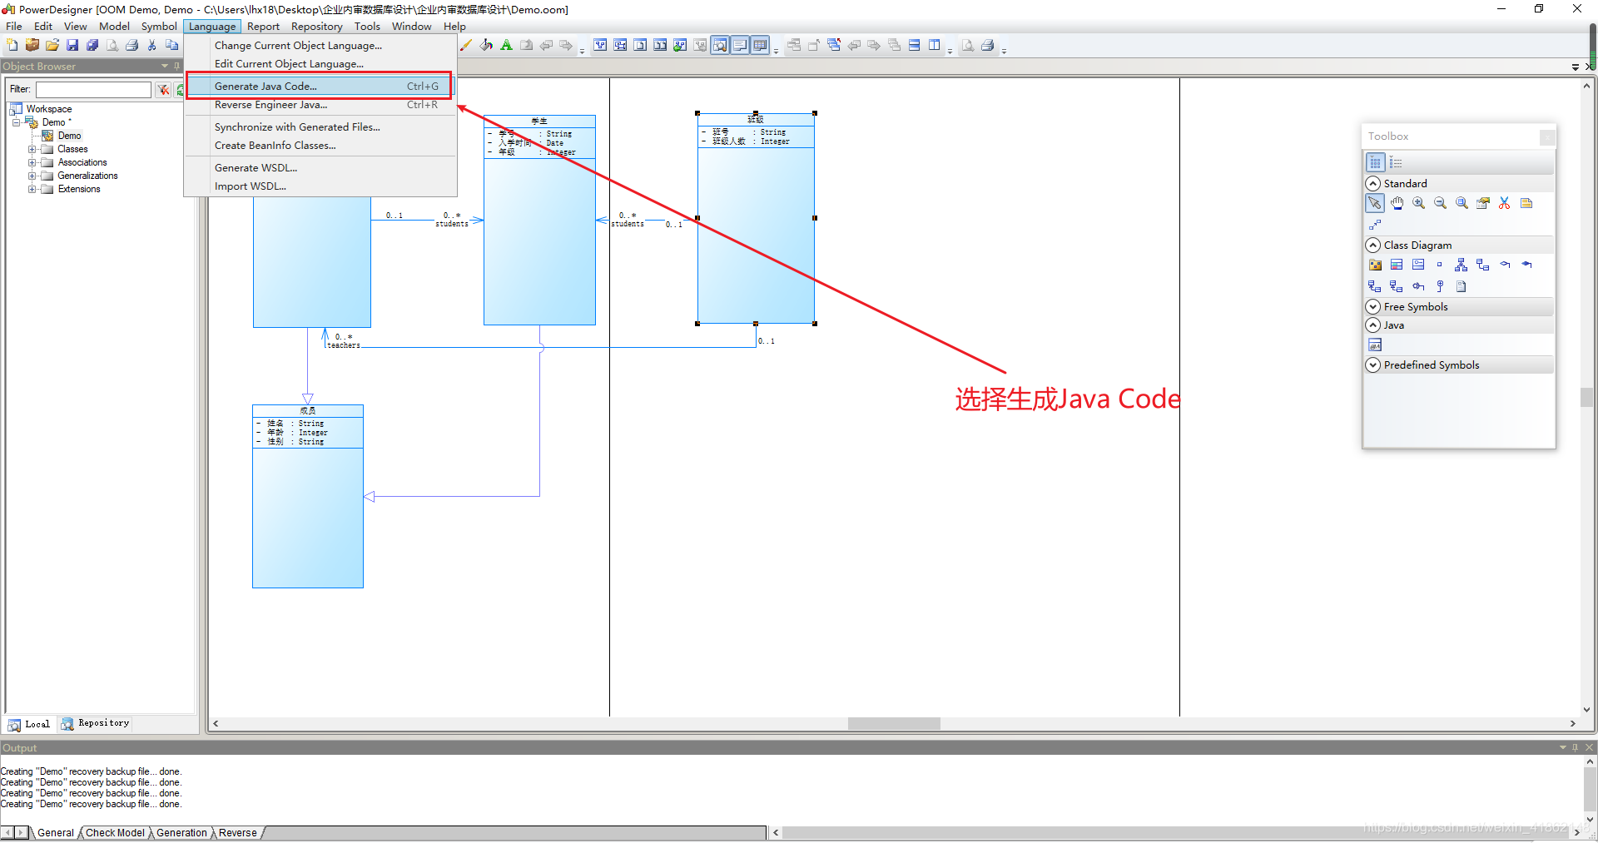Collapse the Java group in Toolbox
Image resolution: width=1598 pixels, height=843 pixels.
click(1373, 325)
